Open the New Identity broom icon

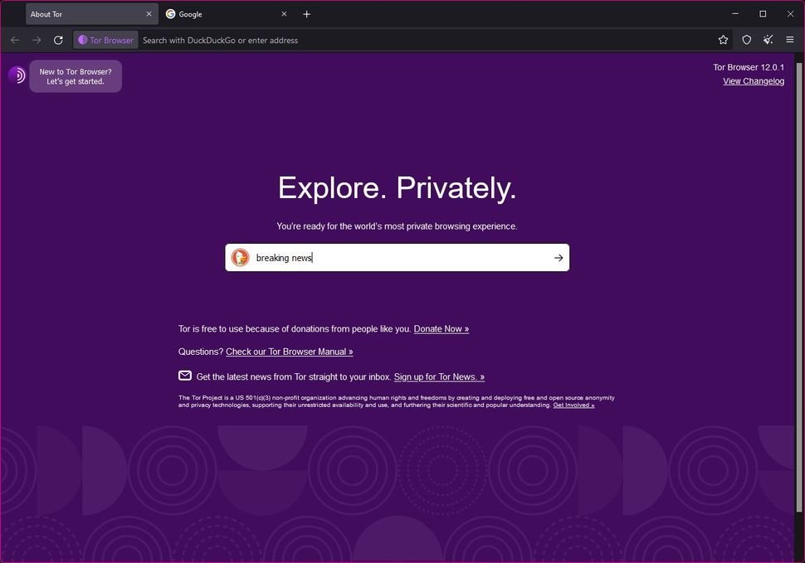click(x=768, y=40)
